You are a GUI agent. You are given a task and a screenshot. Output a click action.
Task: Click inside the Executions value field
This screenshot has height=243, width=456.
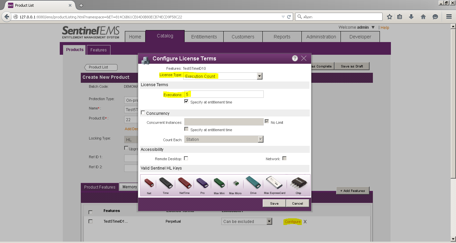pyautogui.click(x=224, y=94)
